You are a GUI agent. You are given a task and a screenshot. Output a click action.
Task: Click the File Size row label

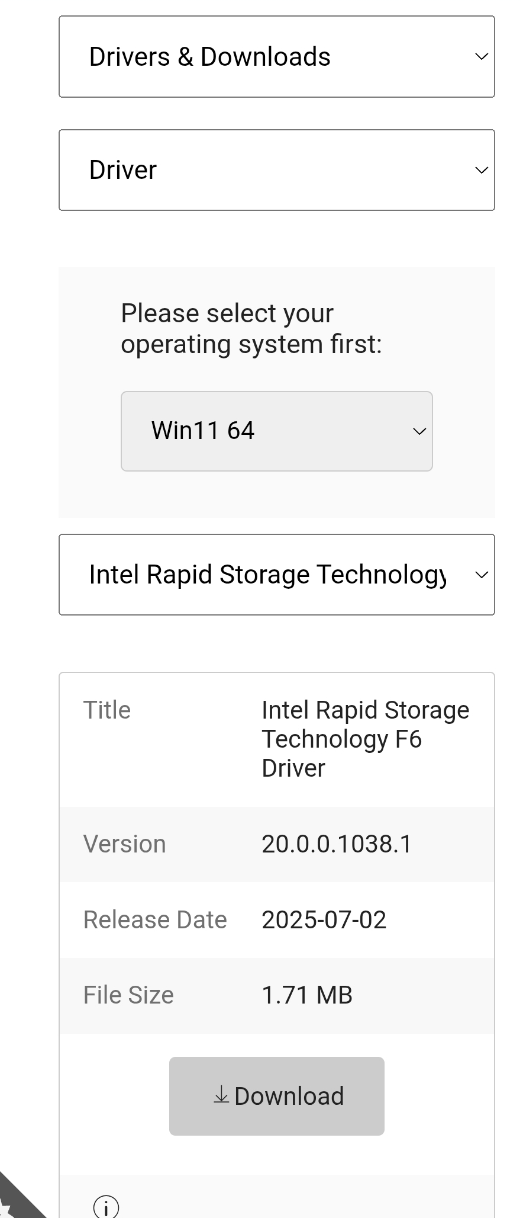[x=128, y=995]
